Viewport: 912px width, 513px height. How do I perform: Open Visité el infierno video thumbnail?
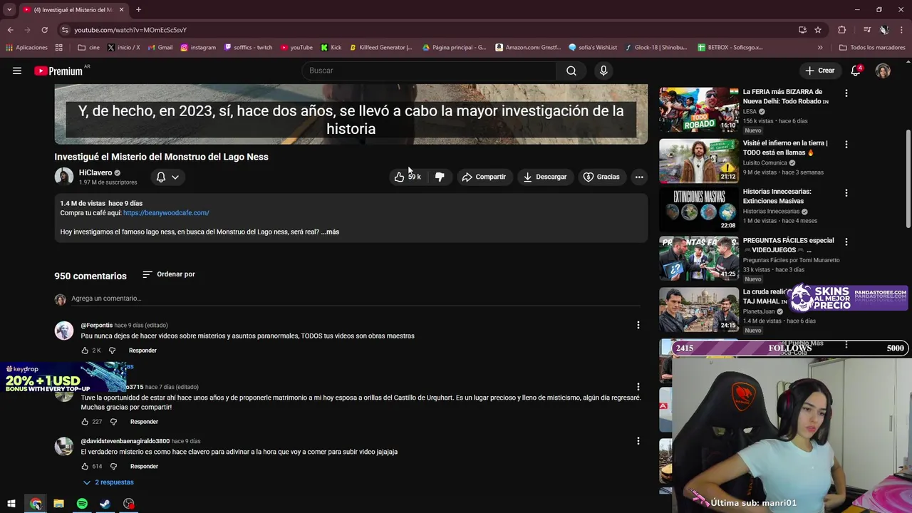[699, 161]
